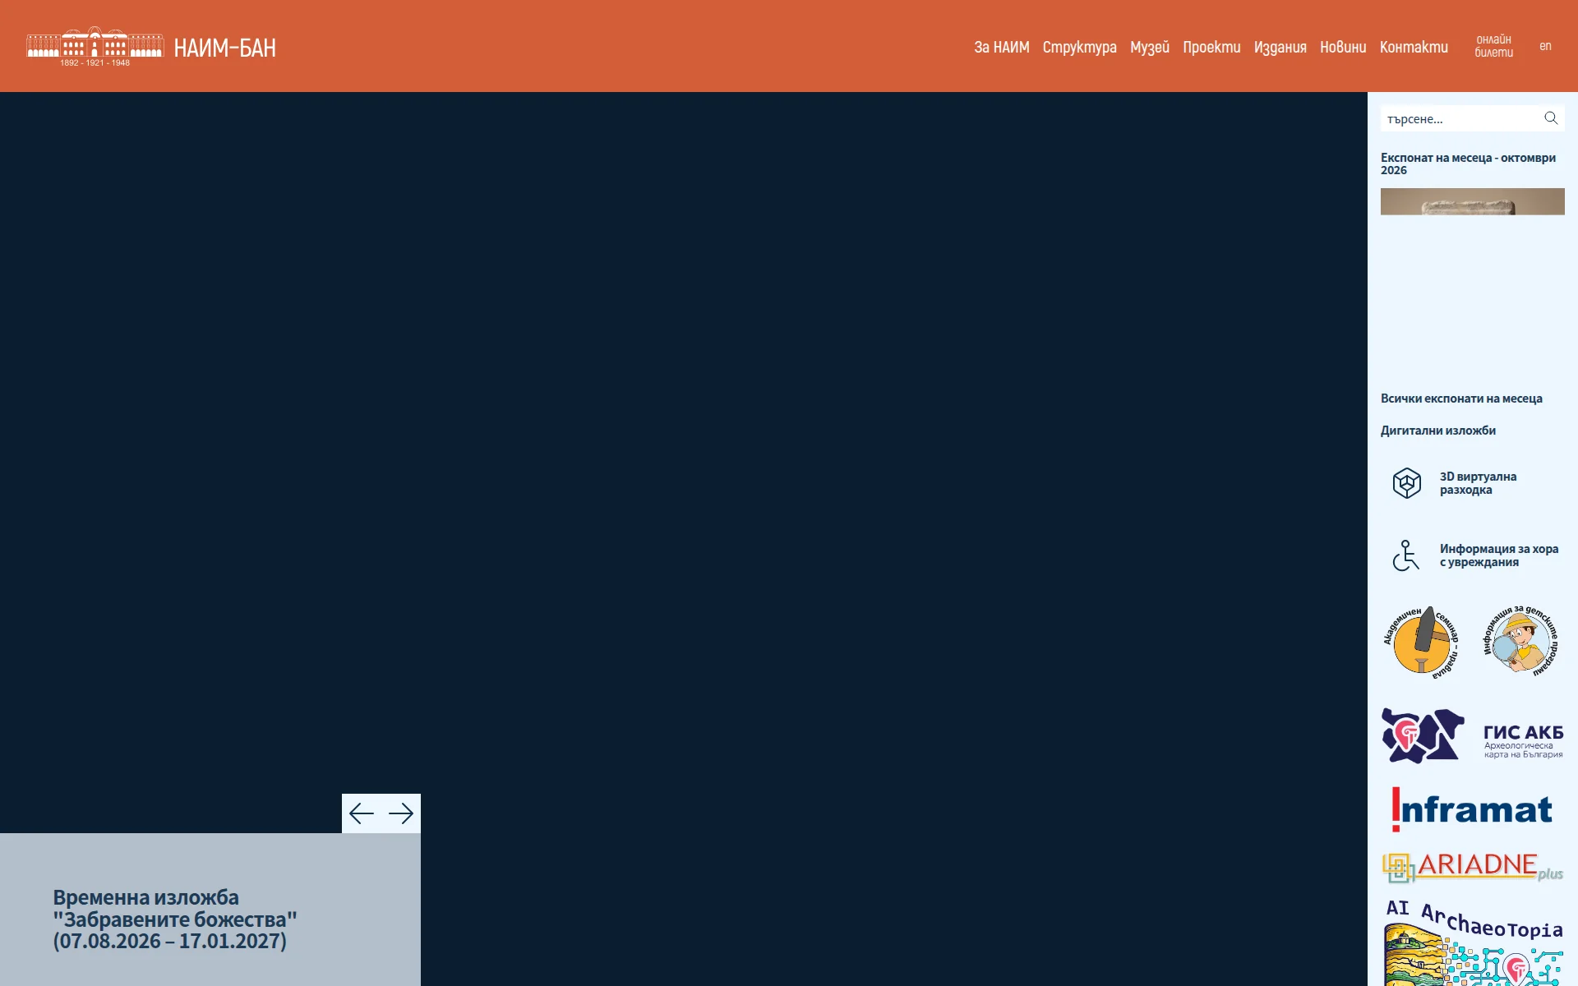Open Информация за хора с увреждания text

[1499, 555]
